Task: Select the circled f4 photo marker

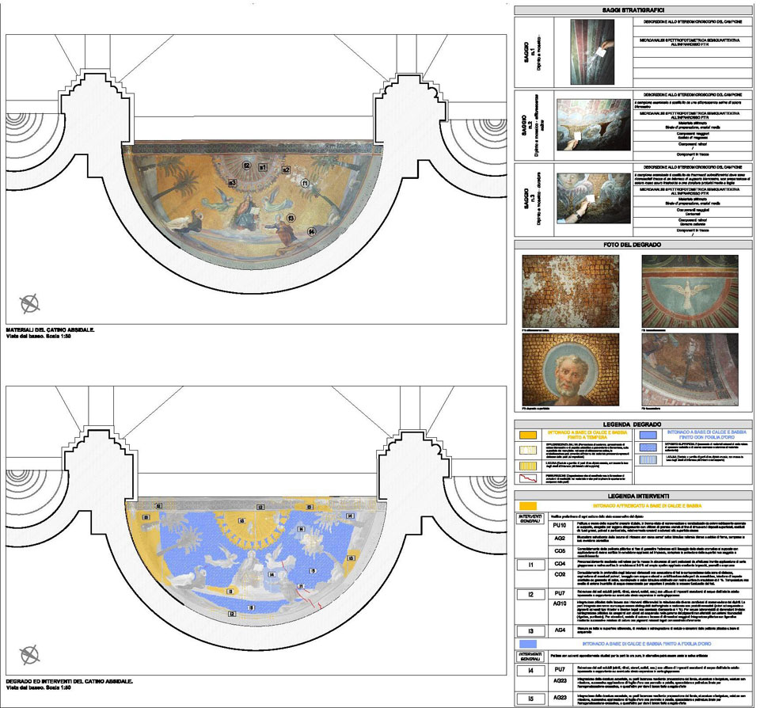Action: click(x=311, y=232)
